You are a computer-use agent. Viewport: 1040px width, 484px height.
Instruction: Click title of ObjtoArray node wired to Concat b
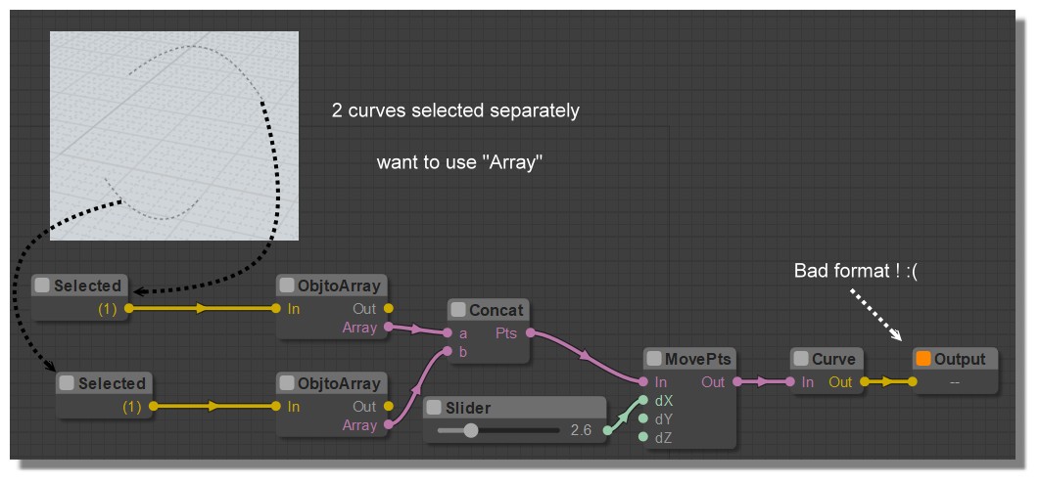coord(339,383)
